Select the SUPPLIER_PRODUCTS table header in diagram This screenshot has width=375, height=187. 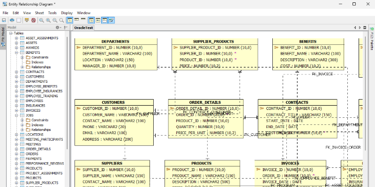215,42
